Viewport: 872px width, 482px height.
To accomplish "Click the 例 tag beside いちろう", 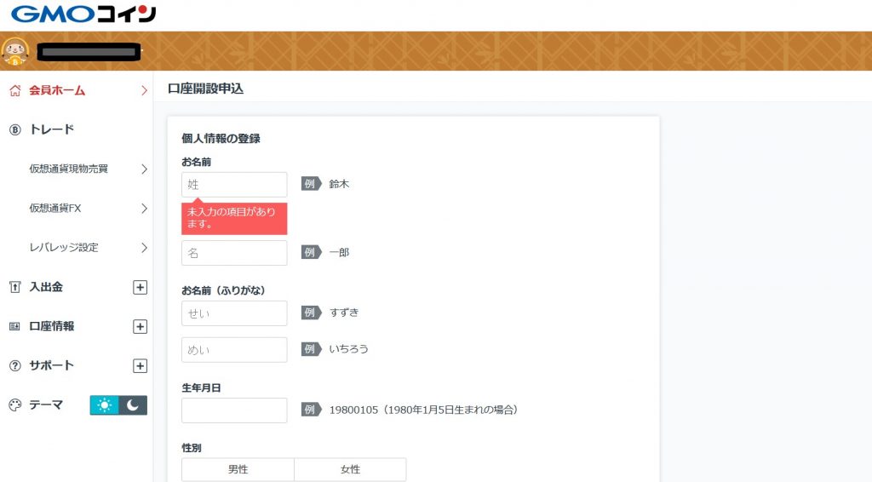I will 311,349.
